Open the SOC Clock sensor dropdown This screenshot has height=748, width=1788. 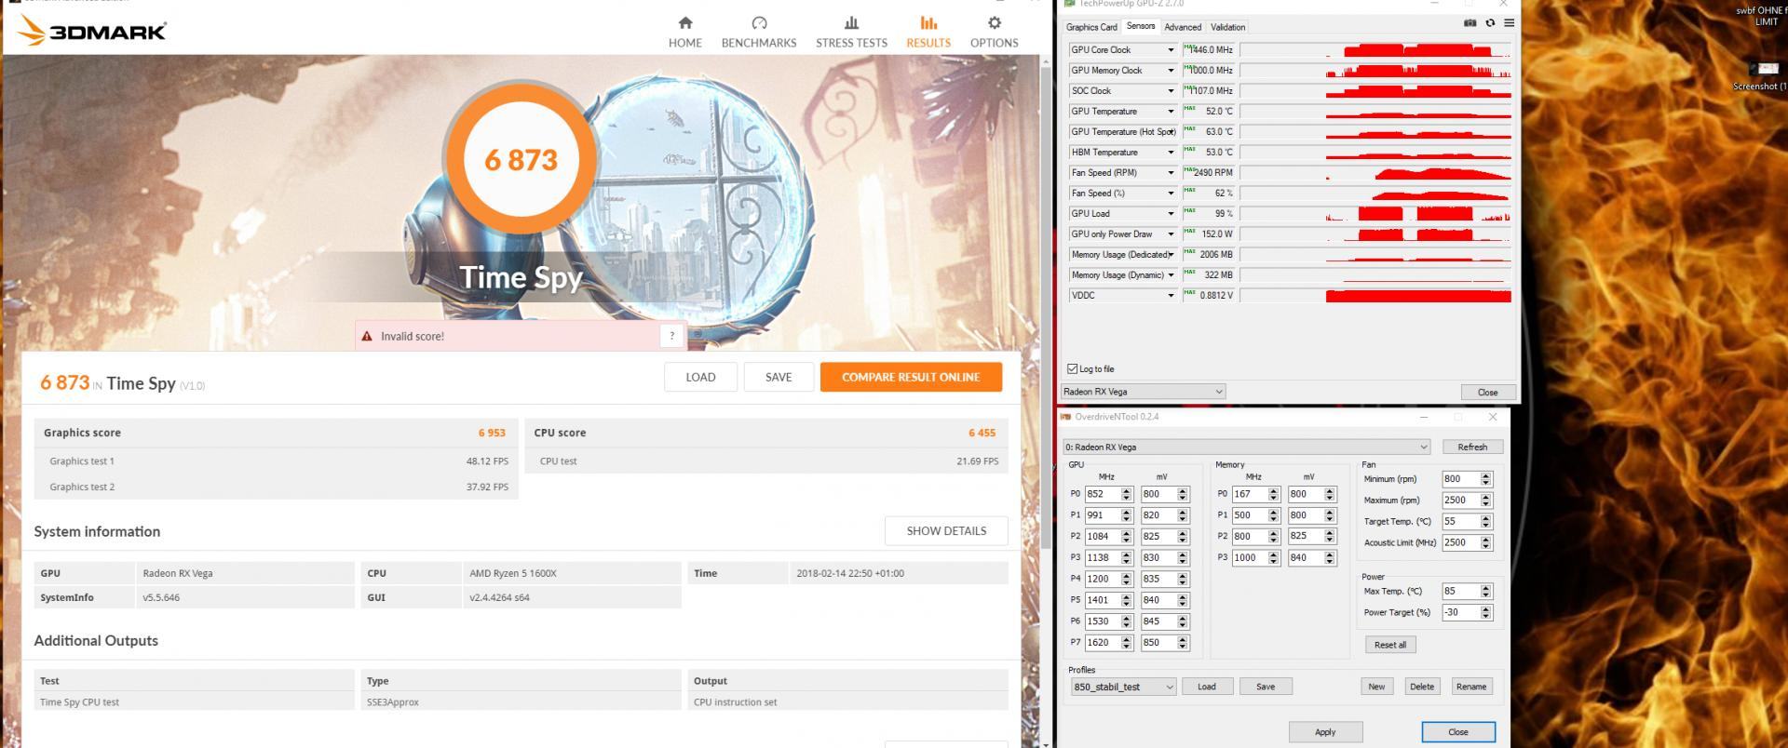click(1171, 91)
